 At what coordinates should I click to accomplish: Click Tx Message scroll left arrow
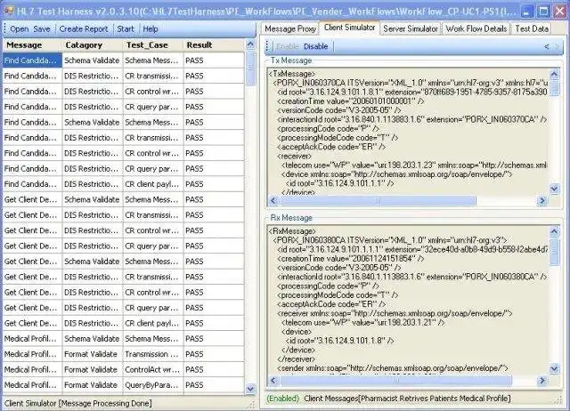point(273,200)
